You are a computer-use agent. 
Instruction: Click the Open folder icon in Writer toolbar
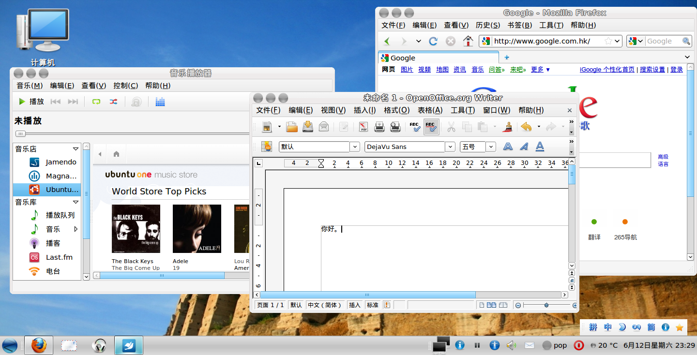tap(292, 127)
